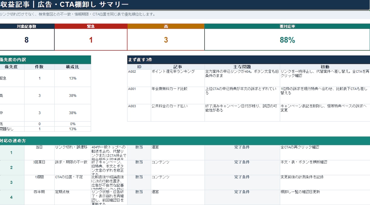
Task: Click the '本文・表・ボタンを横断確認' cell
Action: click(325, 167)
